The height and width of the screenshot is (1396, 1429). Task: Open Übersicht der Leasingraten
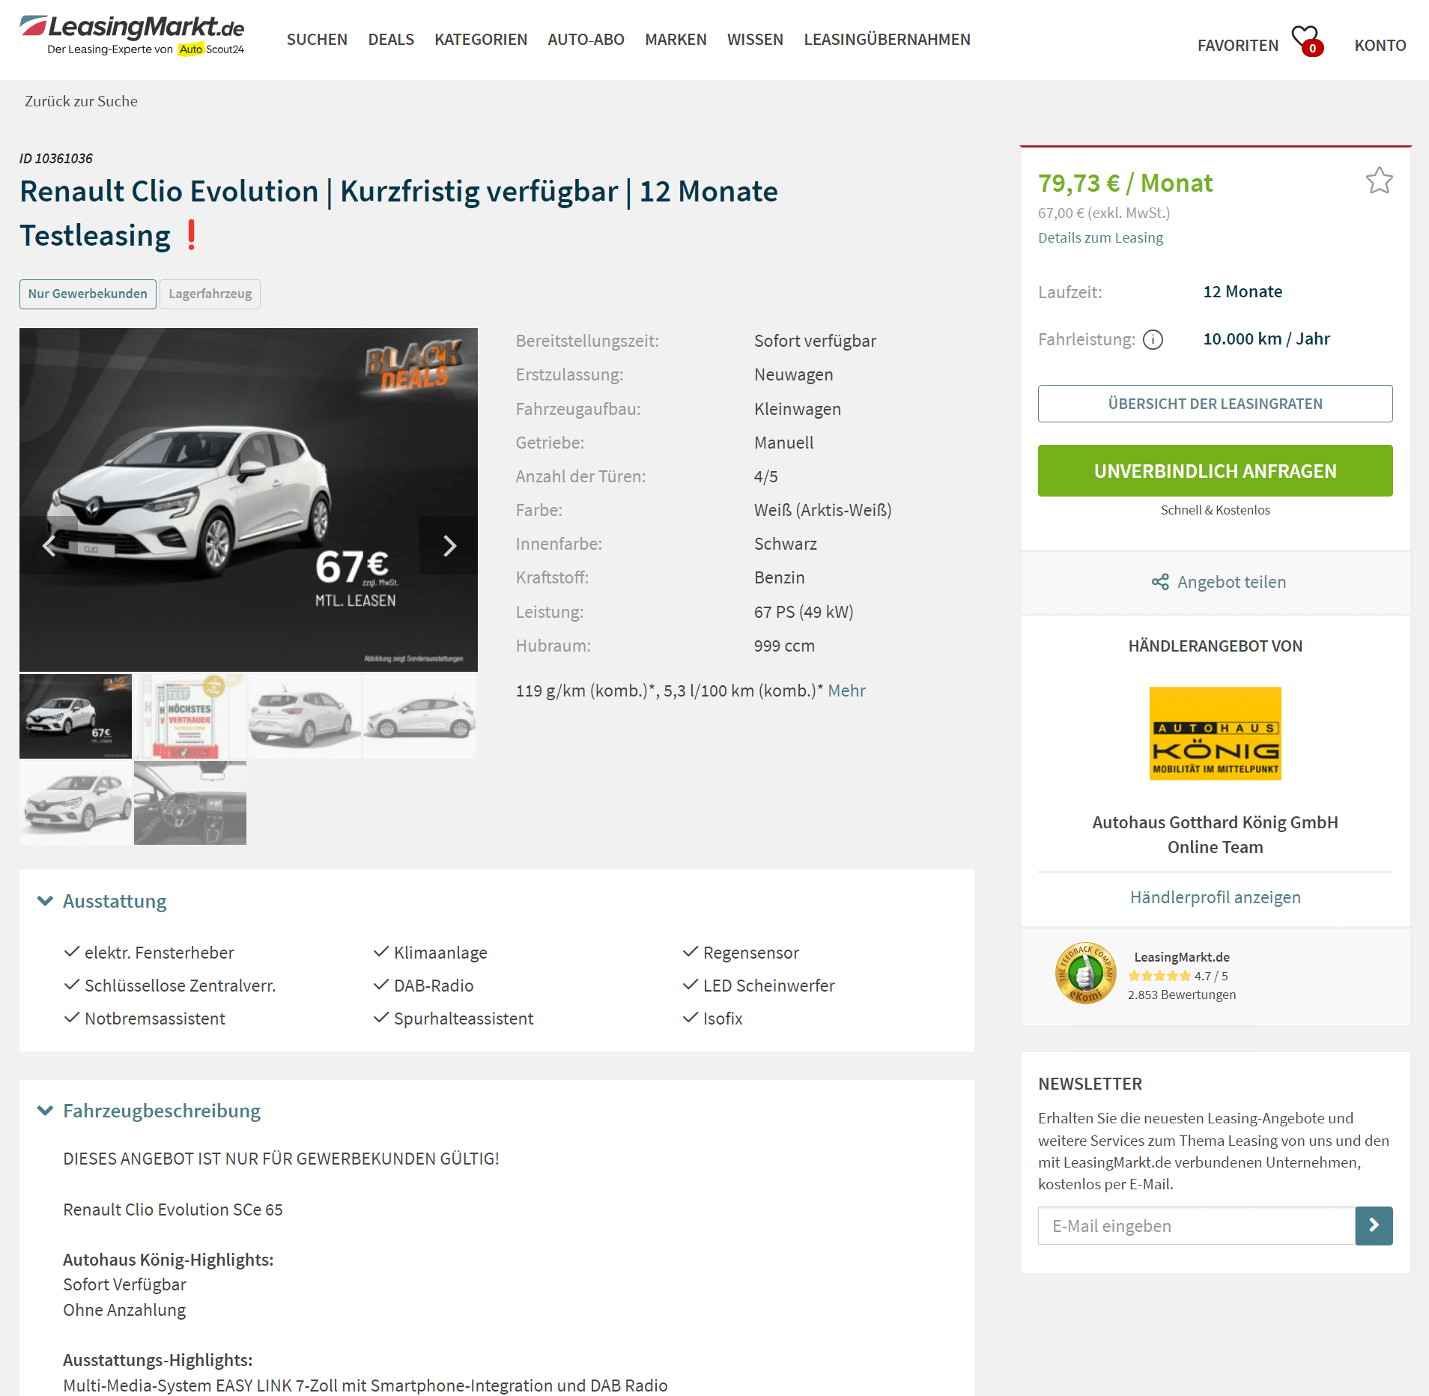click(1215, 404)
